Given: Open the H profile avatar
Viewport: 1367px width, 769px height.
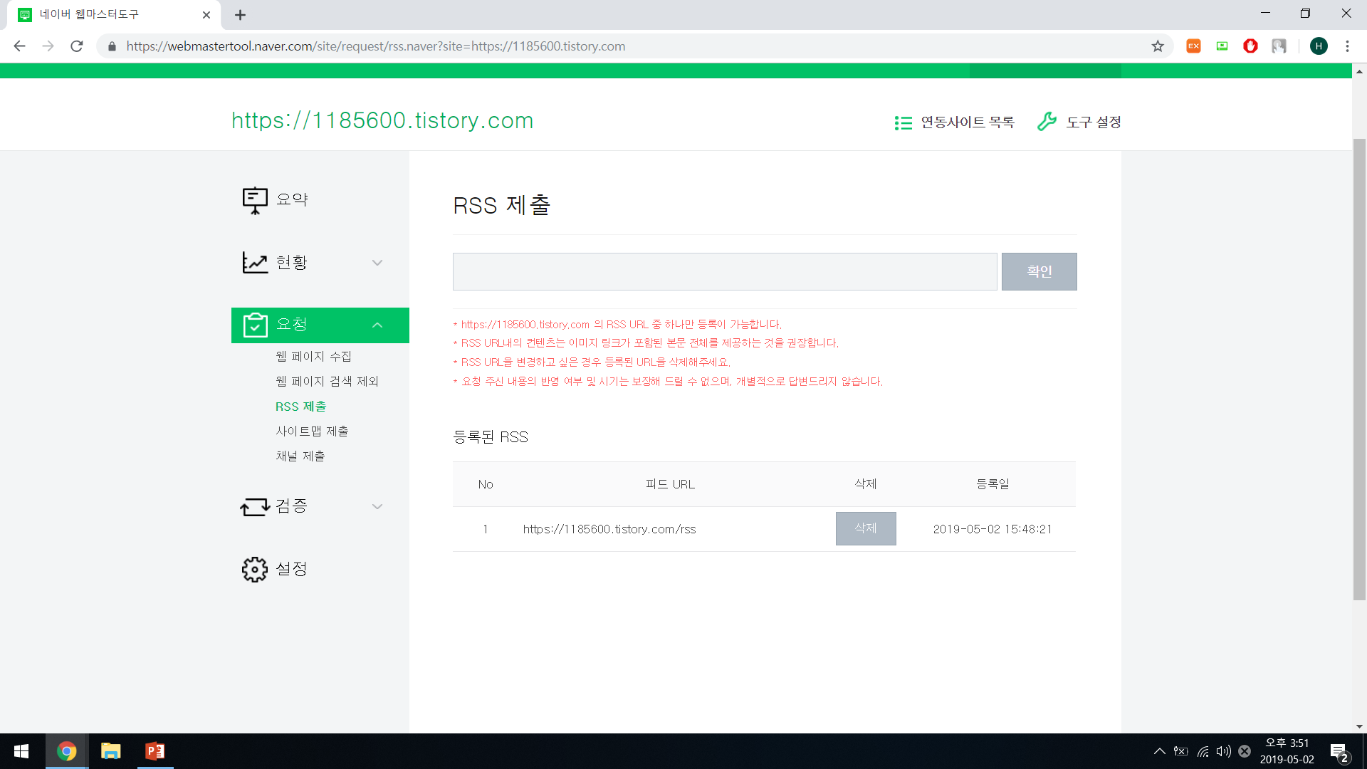Looking at the screenshot, I should tap(1319, 46).
